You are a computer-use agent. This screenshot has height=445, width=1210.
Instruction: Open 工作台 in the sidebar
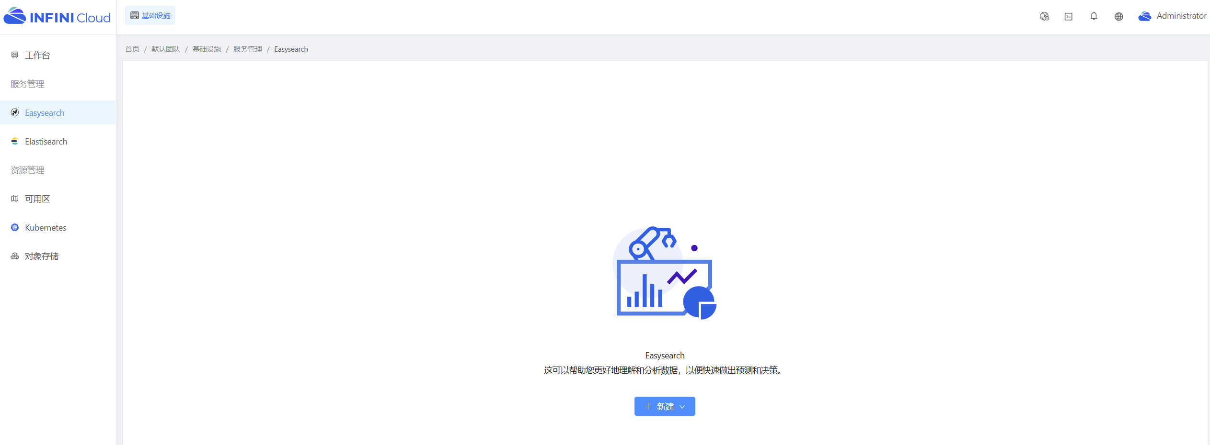pyautogui.click(x=58, y=55)
